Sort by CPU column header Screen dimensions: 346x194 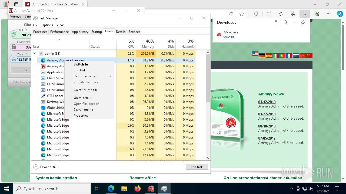pos(126,44)
